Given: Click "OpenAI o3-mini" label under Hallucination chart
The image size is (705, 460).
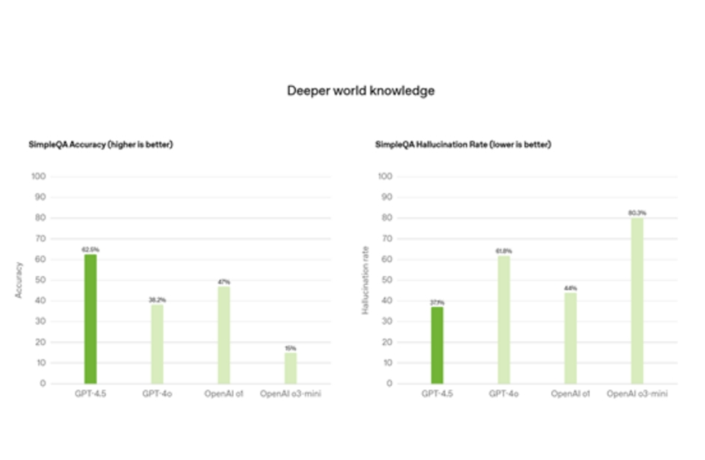Looking at the screenshot, I should [637, 394].
